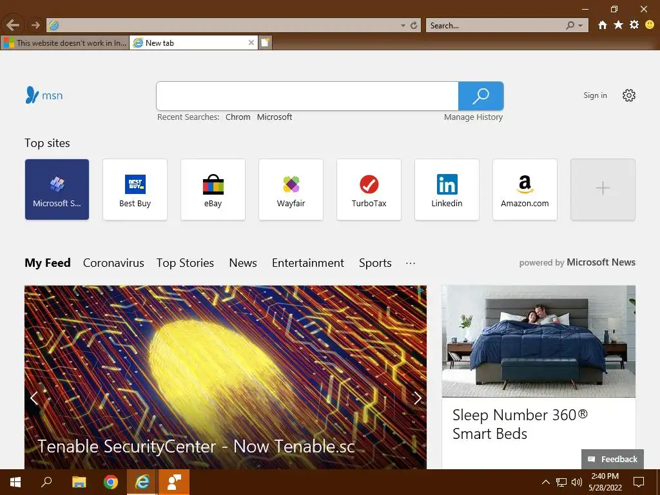
Task: Go back with the browser back arrow
Action: pos(13,25)
